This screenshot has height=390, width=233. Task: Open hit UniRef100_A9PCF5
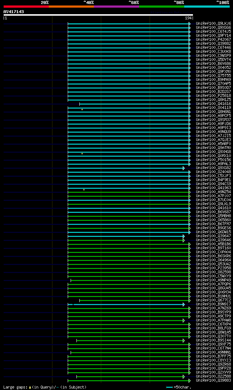coord(213,116)
